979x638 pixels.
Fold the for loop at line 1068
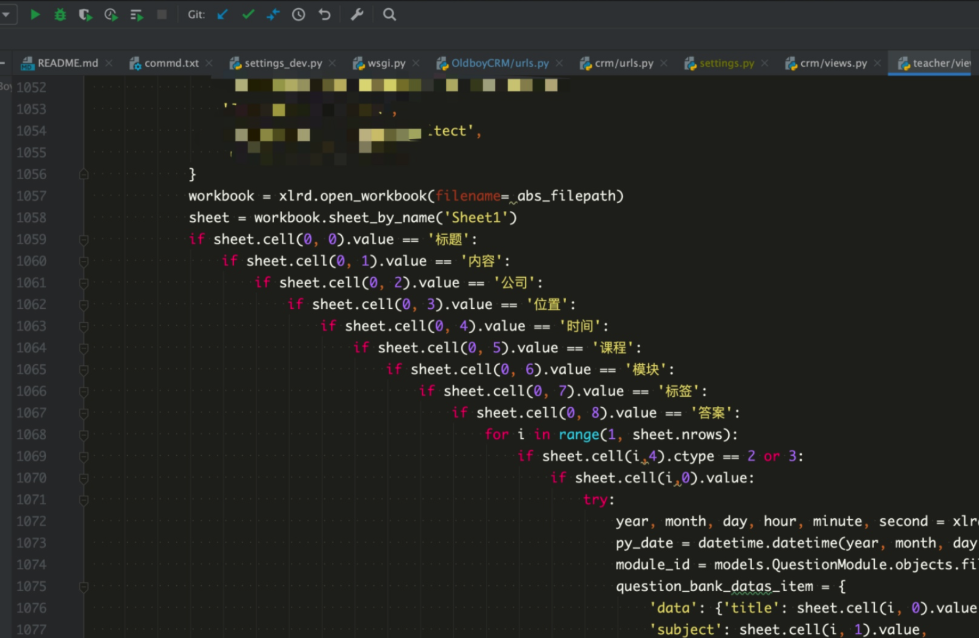coord(84,435)
